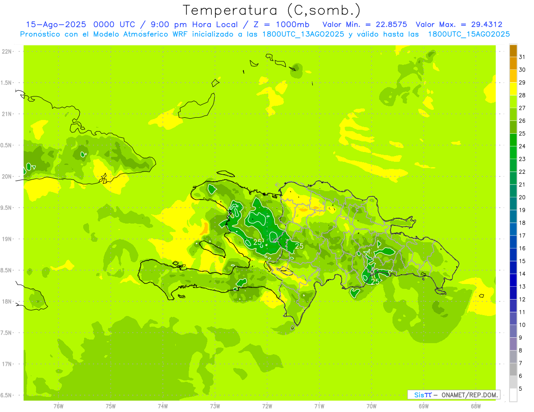Select the 69W longitude axis label
Screen dimensions: 534x412
[423, 406]
